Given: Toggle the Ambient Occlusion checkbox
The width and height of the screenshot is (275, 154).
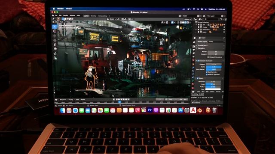Looking at the screenshot, I should tap(199, 61).
